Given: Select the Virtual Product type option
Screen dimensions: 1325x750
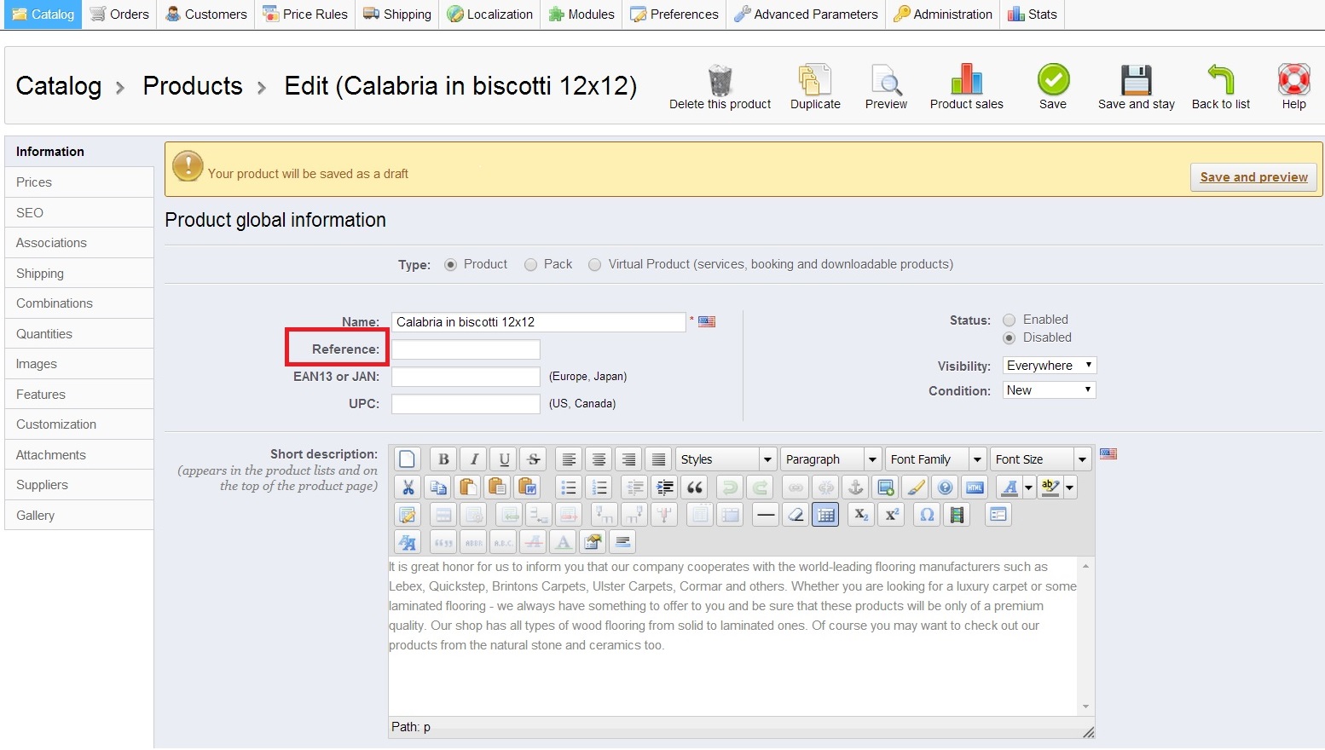Looking at the screenshot, I should (595, 265).
